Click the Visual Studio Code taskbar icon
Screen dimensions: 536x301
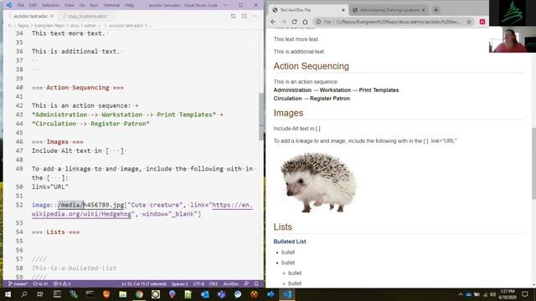tap(286, 294)
